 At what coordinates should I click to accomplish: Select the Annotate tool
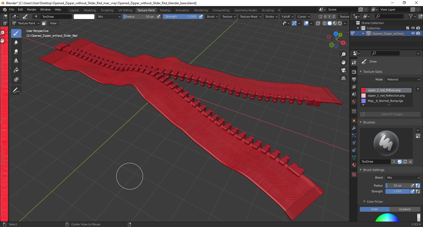[x=16, y=91]
